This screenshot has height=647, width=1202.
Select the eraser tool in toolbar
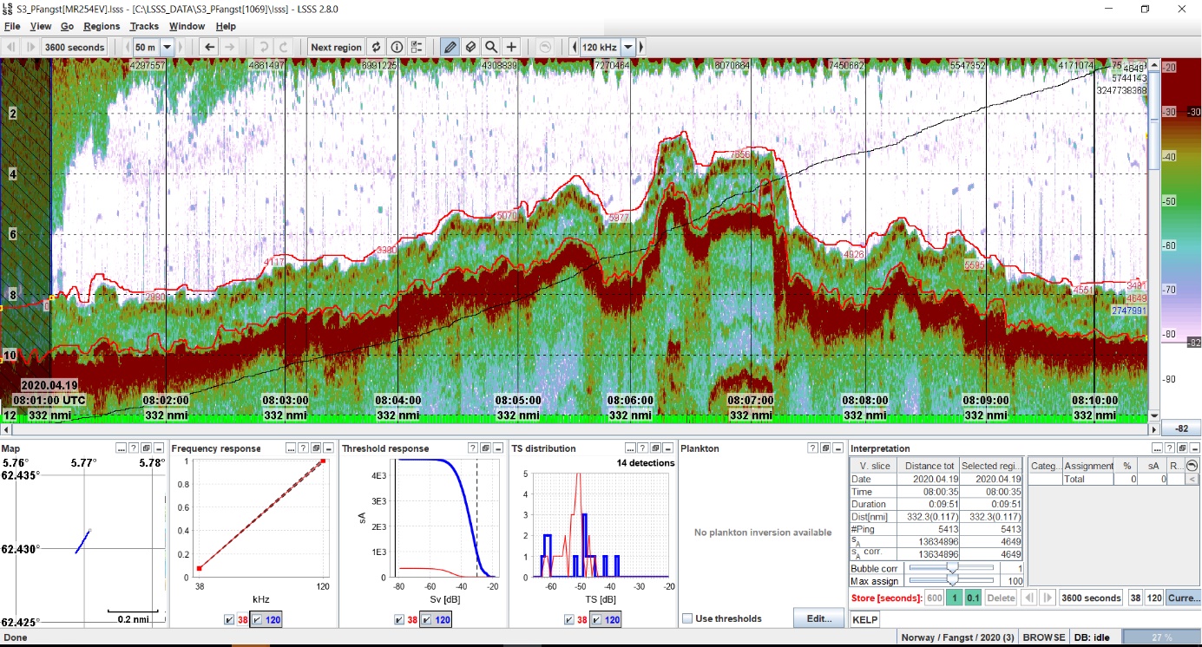[x=470, y=47]
